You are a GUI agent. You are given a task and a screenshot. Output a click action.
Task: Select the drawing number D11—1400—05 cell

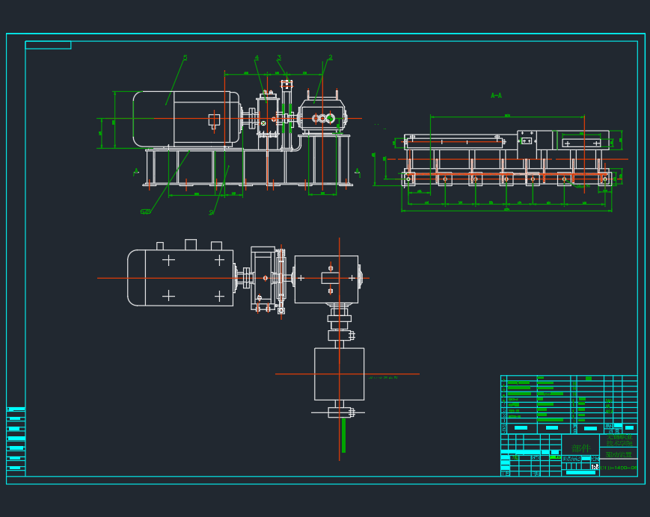[618, 468]
